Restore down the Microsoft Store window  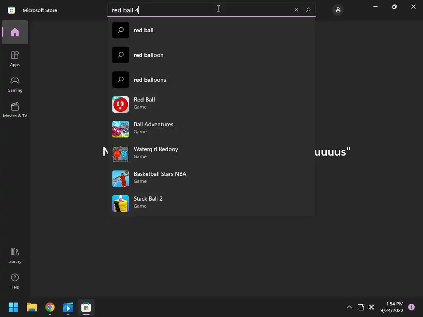[394, 7]
